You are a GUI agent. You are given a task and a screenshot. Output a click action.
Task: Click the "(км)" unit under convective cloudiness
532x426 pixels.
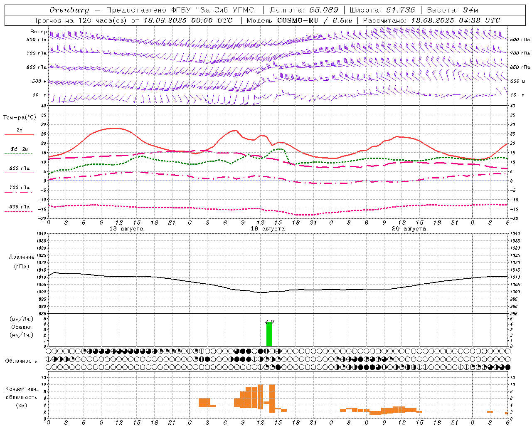pyautogui.click(x=22, y=405)
